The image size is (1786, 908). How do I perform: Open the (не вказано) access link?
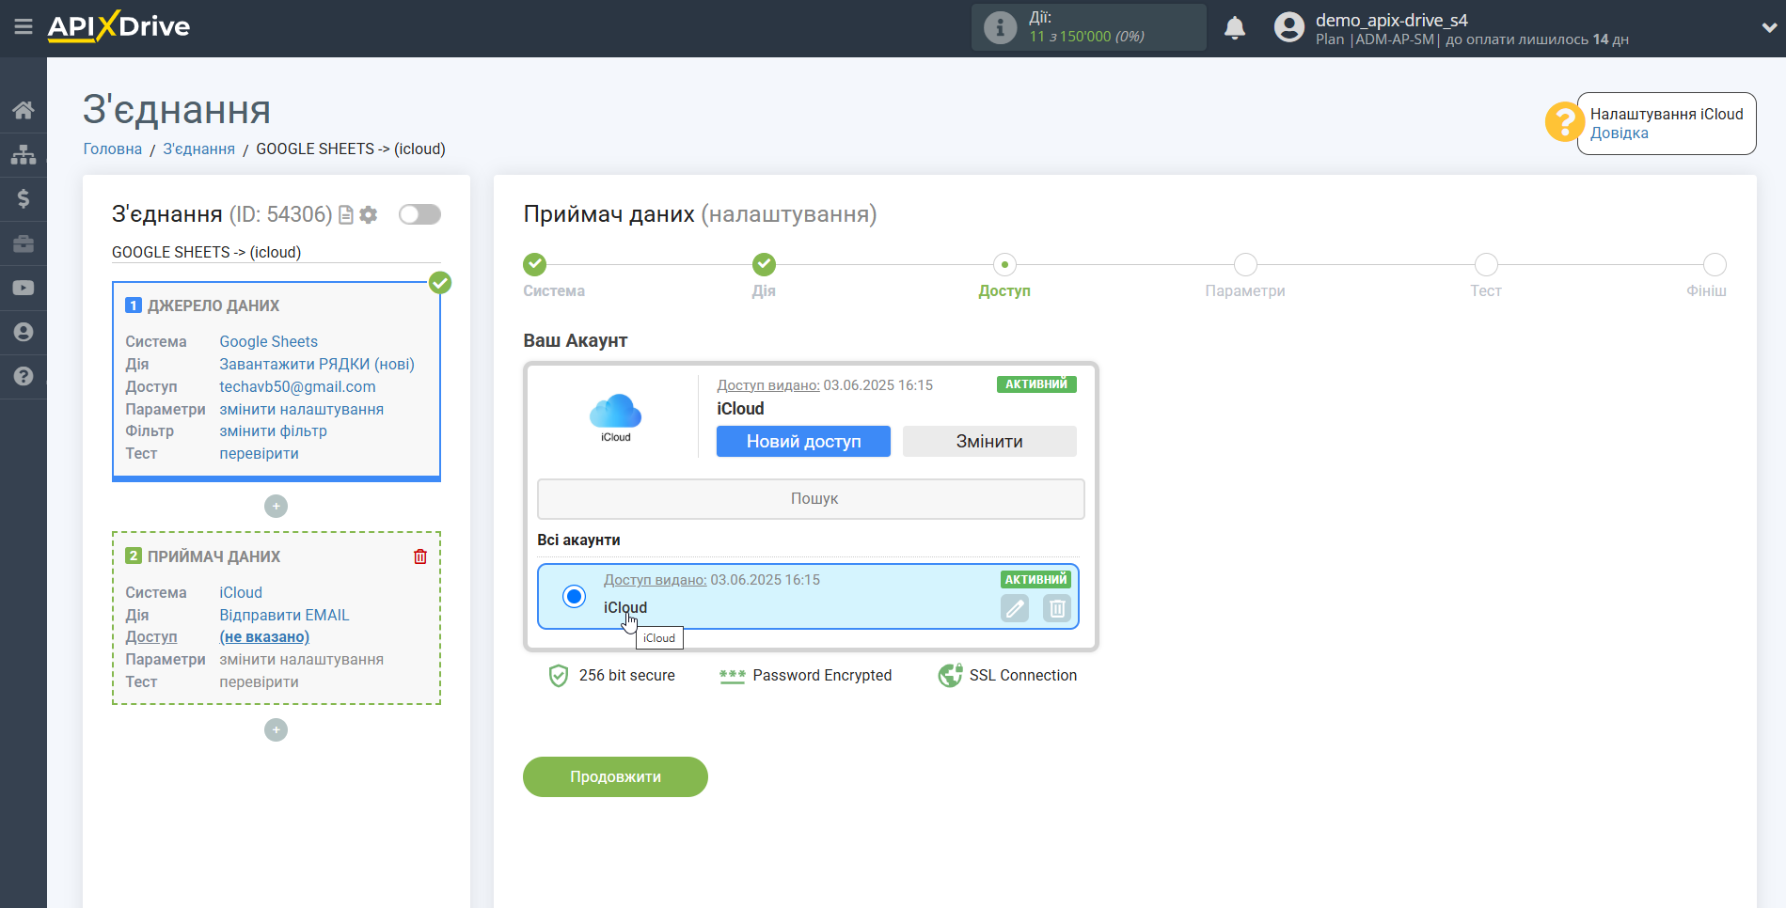click(x=264, y=637)
